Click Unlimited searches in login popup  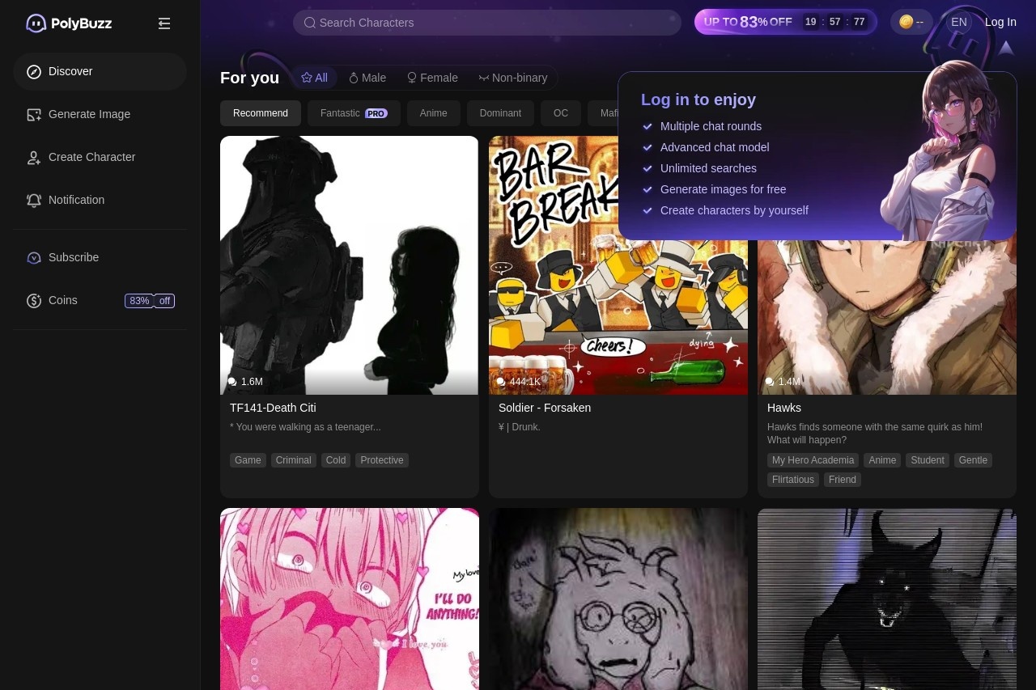tap(708, 168)
